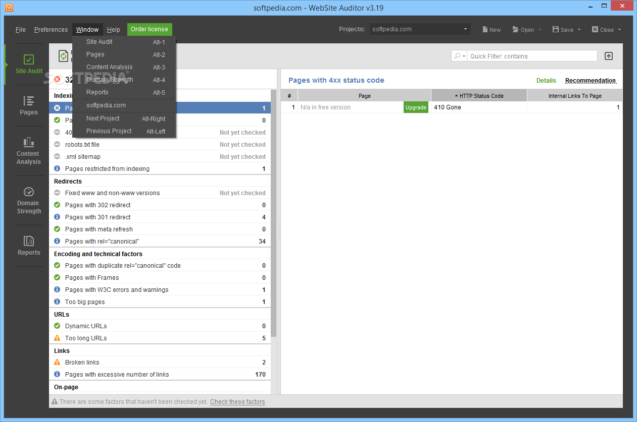Choose Next Project menu entry
Viewport: 637px width, 422px height.
click(124, 118)
